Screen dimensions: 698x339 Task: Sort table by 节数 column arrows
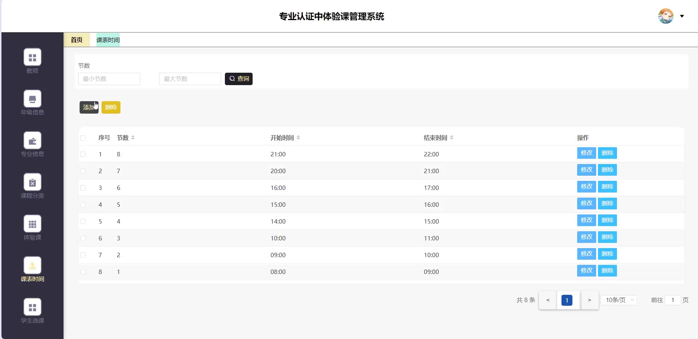pos(133,138)
